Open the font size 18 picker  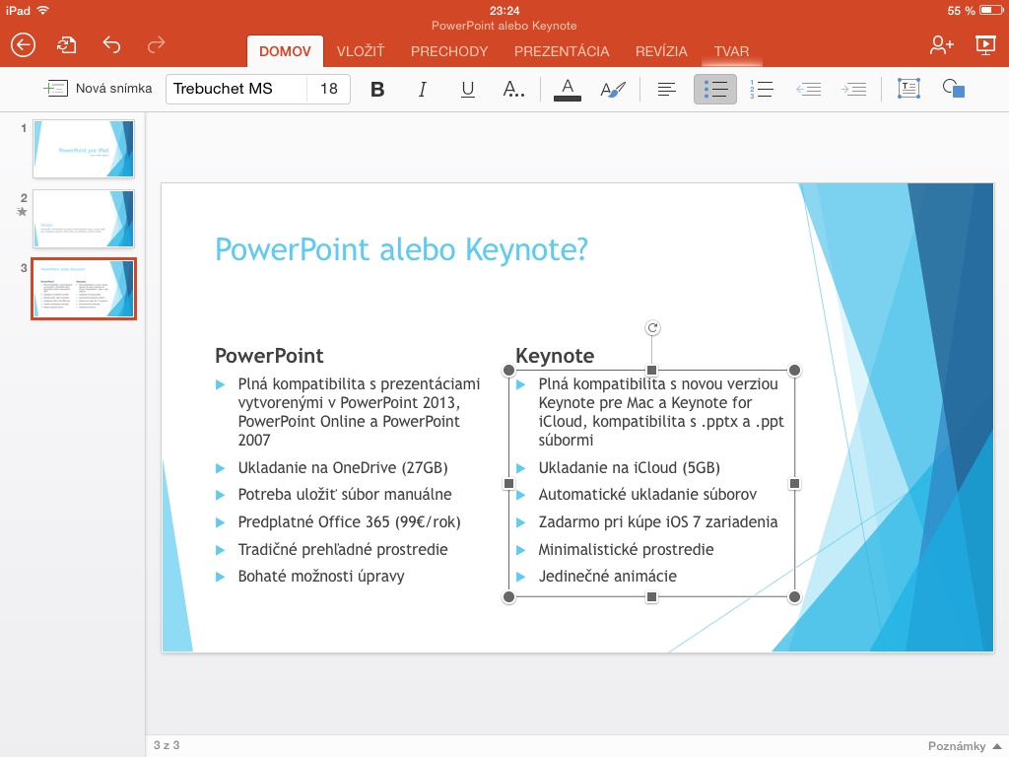click(329, 89)
